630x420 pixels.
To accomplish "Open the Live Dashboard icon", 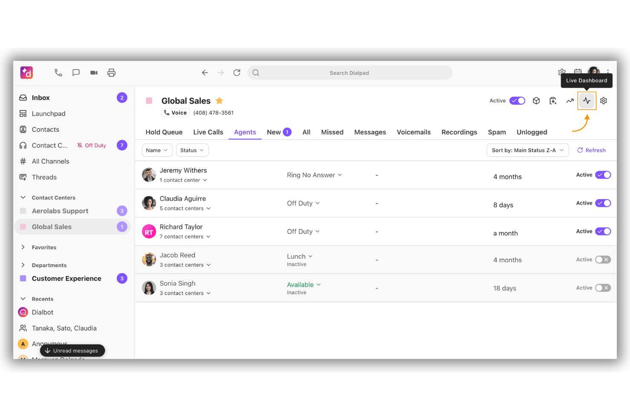I will click(x=587, y=101).
